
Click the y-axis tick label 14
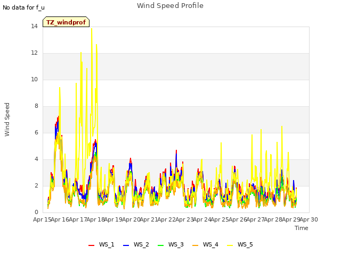click(34, 26)
